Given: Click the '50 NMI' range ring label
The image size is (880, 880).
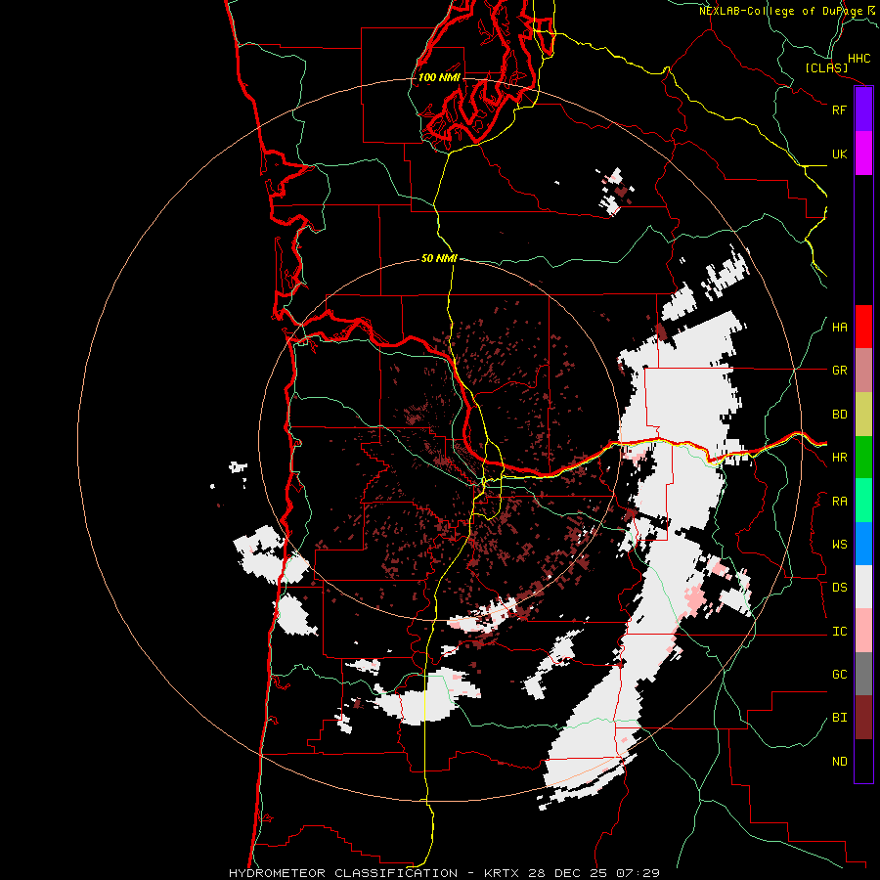Looking at the screenshot, I should click(x=439, y=258).
